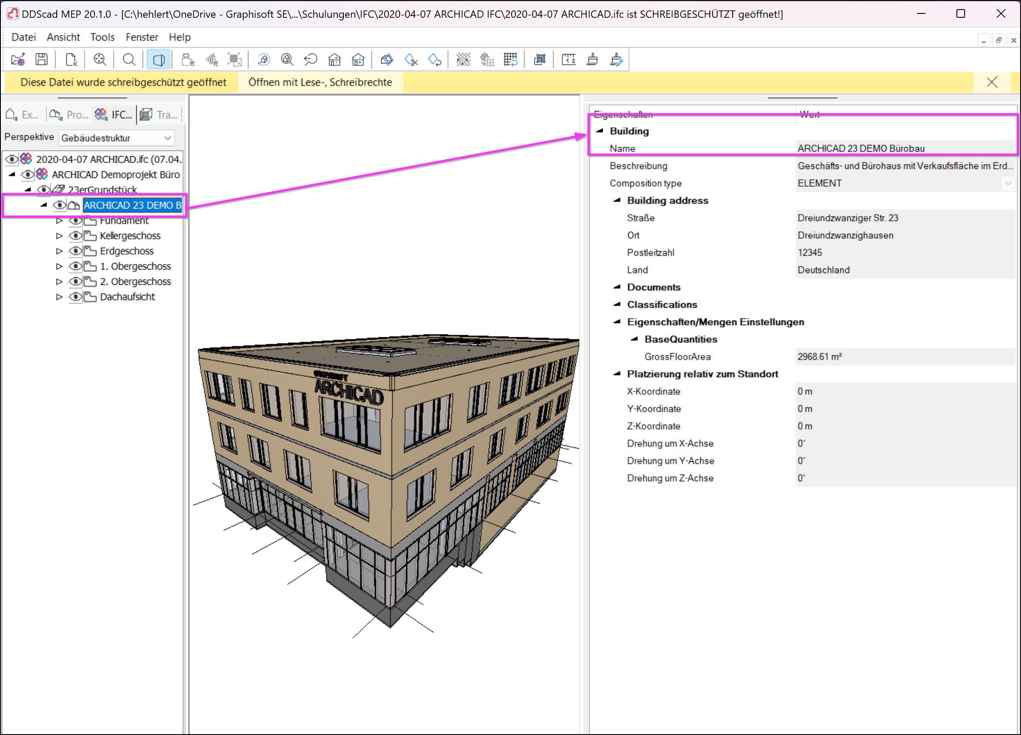The height and width of the screenshot is (735, 1021).
Task: Click the open IFC file toolbar icon
Action: pos(18,59)
